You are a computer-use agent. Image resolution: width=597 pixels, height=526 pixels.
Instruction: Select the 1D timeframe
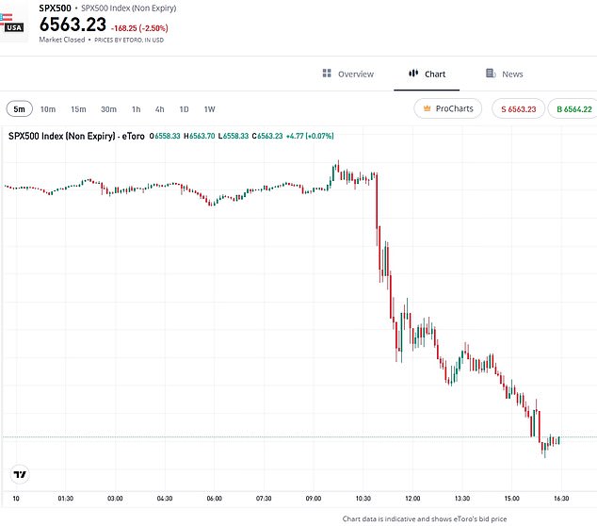(185, 108)
